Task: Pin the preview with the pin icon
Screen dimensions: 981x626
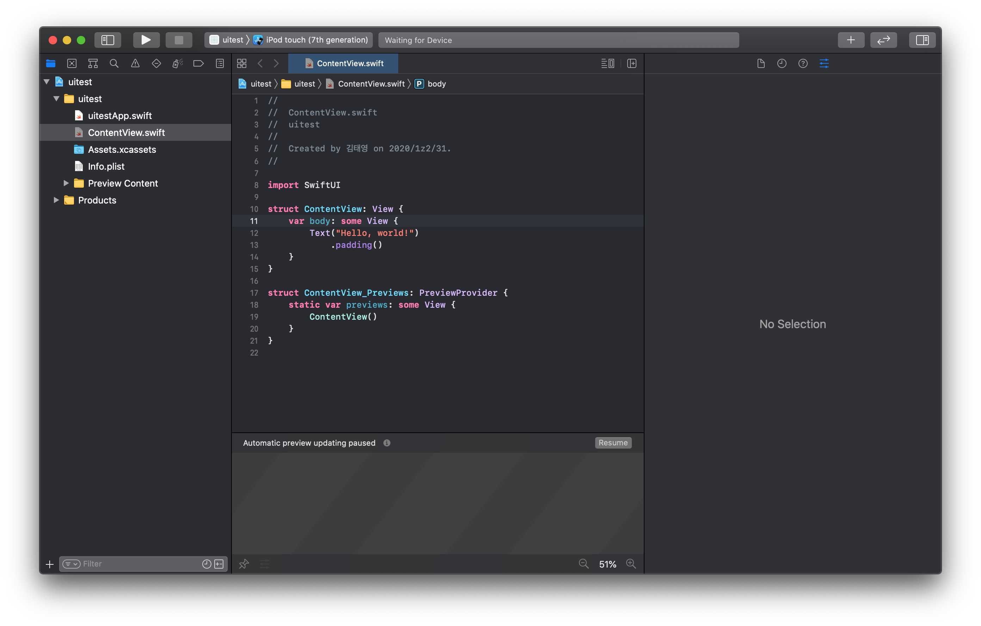Action: tap(243, 564)
